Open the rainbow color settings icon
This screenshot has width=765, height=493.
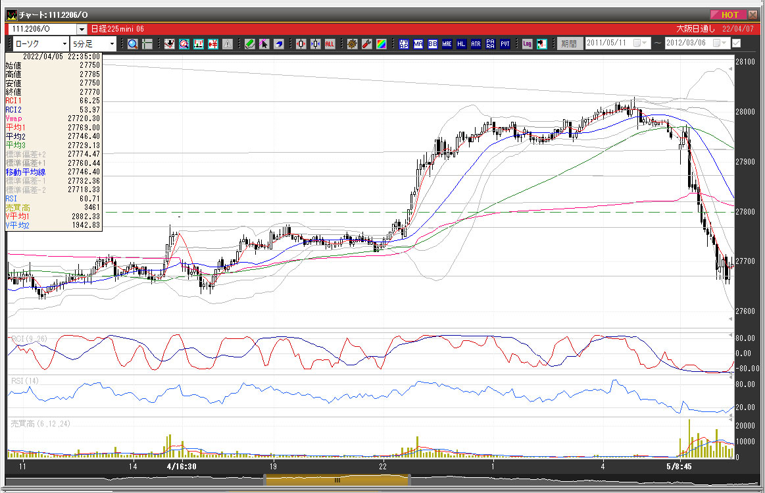coord(382,44)
